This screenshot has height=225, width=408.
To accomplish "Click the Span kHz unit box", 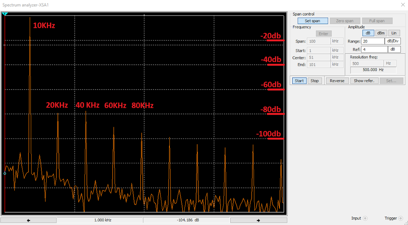I will click(337, 41).
